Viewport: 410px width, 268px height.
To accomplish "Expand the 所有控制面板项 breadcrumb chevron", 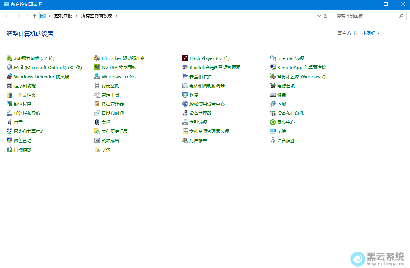I will [116, 16].
